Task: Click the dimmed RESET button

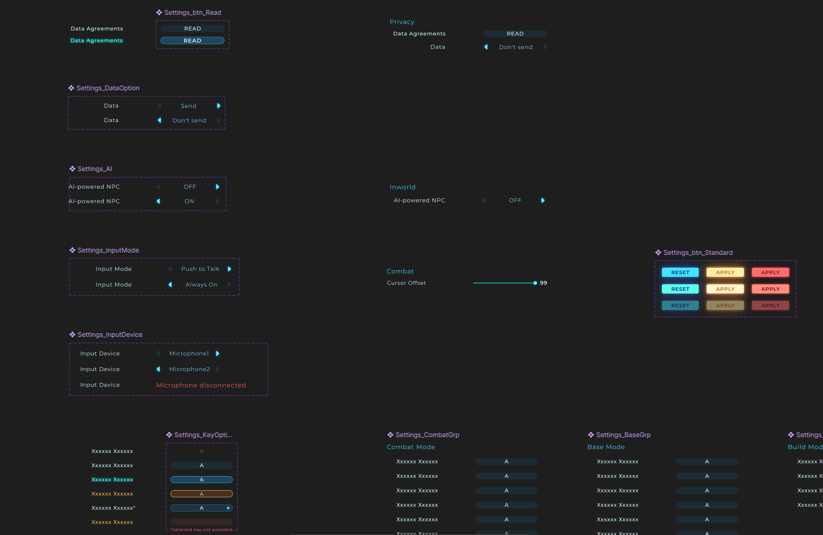Action: pos(680,306)
